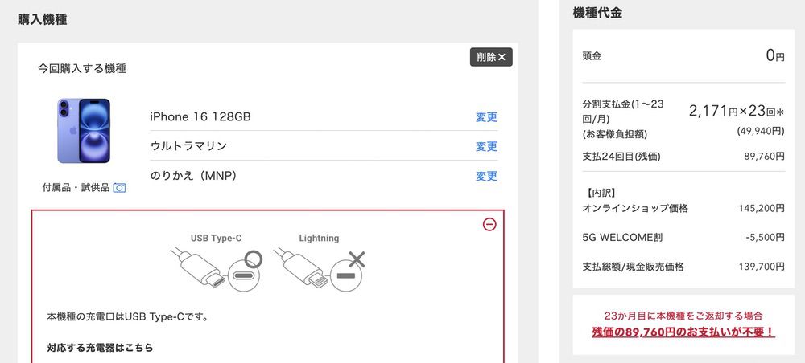Open the 対応する充電器はこちら link
The height and width of the screenshot is (363, 805).
(100, 348)
